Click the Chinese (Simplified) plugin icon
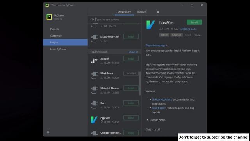The width and height of the screenshot is (250, 141). (x=94, y=134)
